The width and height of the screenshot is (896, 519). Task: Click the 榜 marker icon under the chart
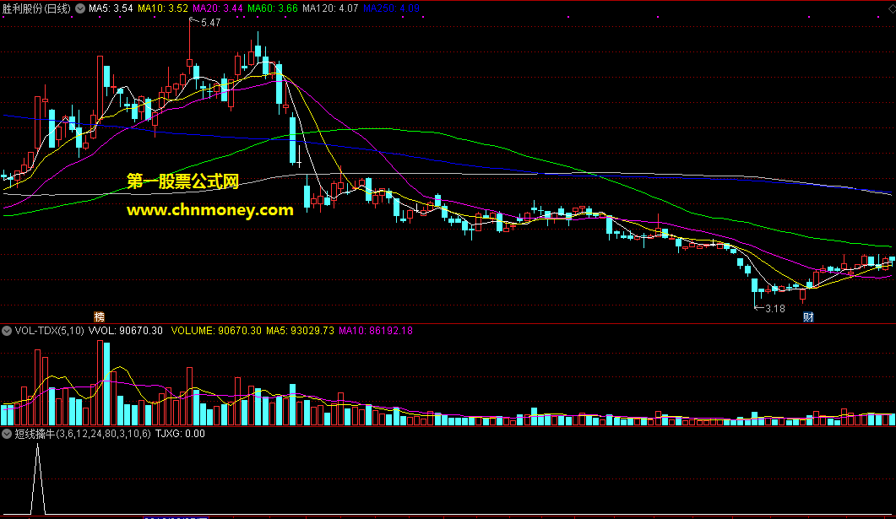(100, 316)
